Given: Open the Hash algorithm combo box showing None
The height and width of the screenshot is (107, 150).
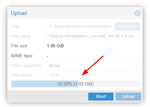Looking at the screenshot, I should pyautogui.click(x=93, y=65).
